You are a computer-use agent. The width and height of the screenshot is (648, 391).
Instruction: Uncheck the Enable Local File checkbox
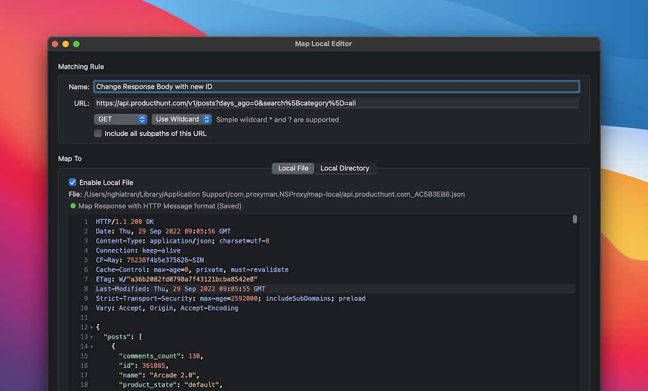coord(73,182)
